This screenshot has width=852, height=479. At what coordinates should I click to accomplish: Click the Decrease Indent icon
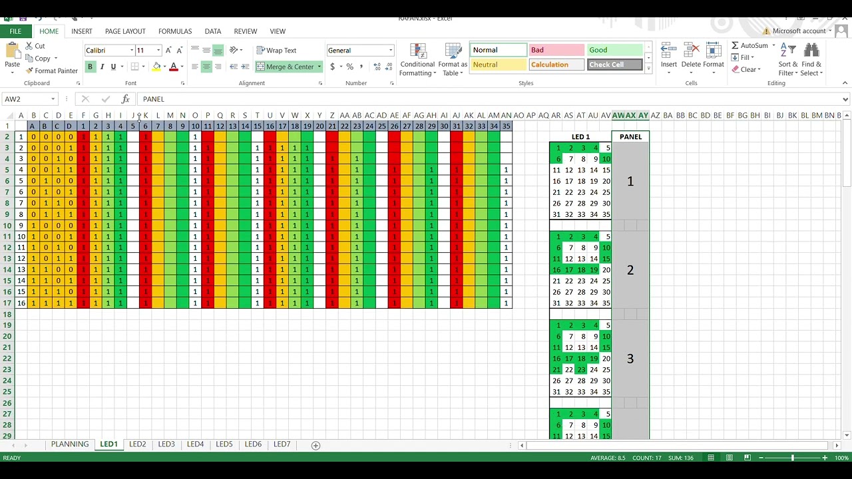234,67
